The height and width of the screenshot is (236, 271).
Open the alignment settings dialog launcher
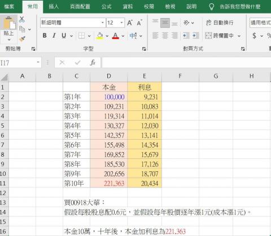(x=243, y=49)
